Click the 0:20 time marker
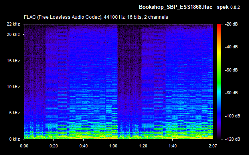The width and height of the screenshot is (249, 155). pyautogui.click(x=54, y=146)
